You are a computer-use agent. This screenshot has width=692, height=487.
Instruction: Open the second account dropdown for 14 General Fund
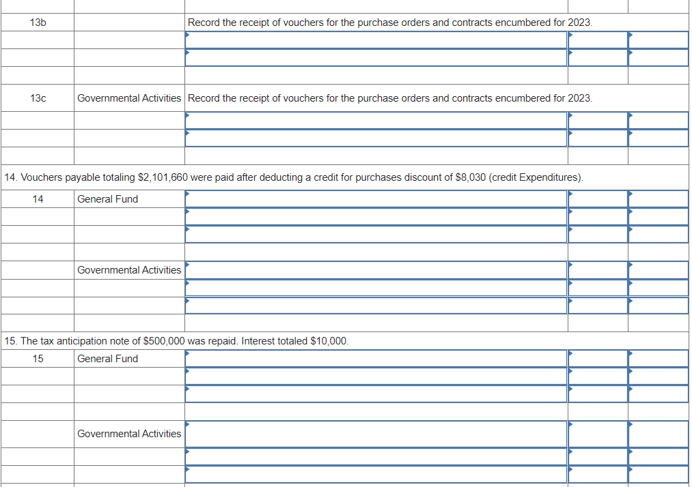point(376,216)
